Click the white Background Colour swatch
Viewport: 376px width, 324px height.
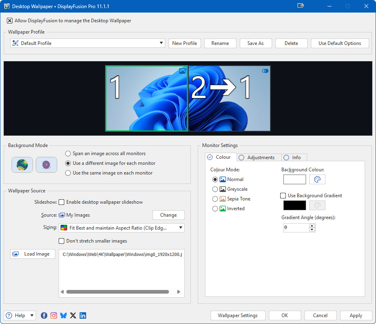coord(294,179)
